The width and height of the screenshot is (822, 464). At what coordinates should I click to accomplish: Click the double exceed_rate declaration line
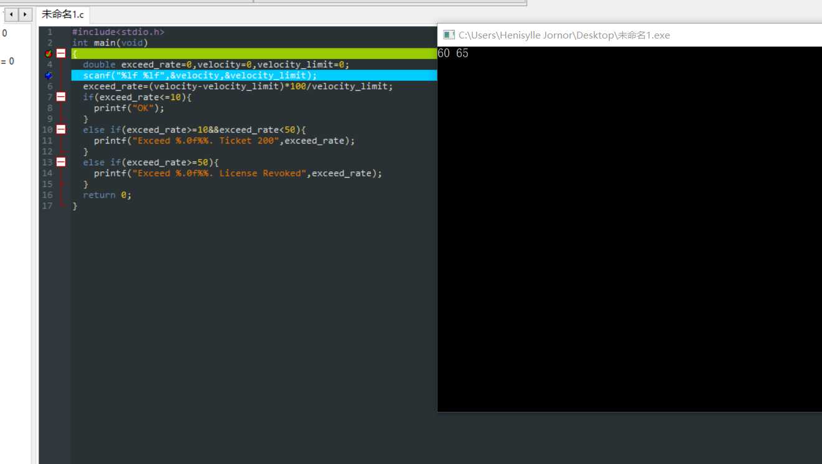[x=216, y=65]
